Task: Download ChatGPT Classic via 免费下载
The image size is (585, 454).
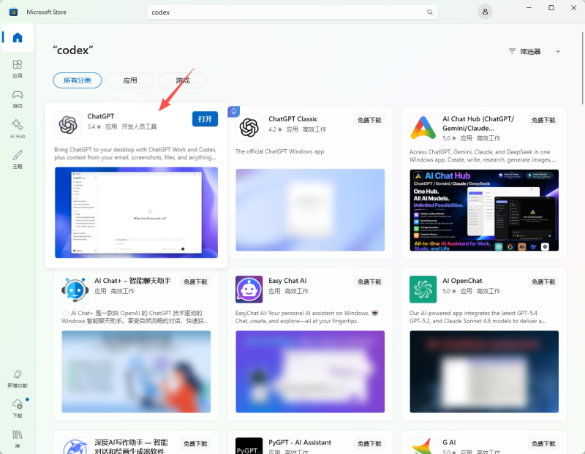Action: pyautogui.click(x=369, y=120)
